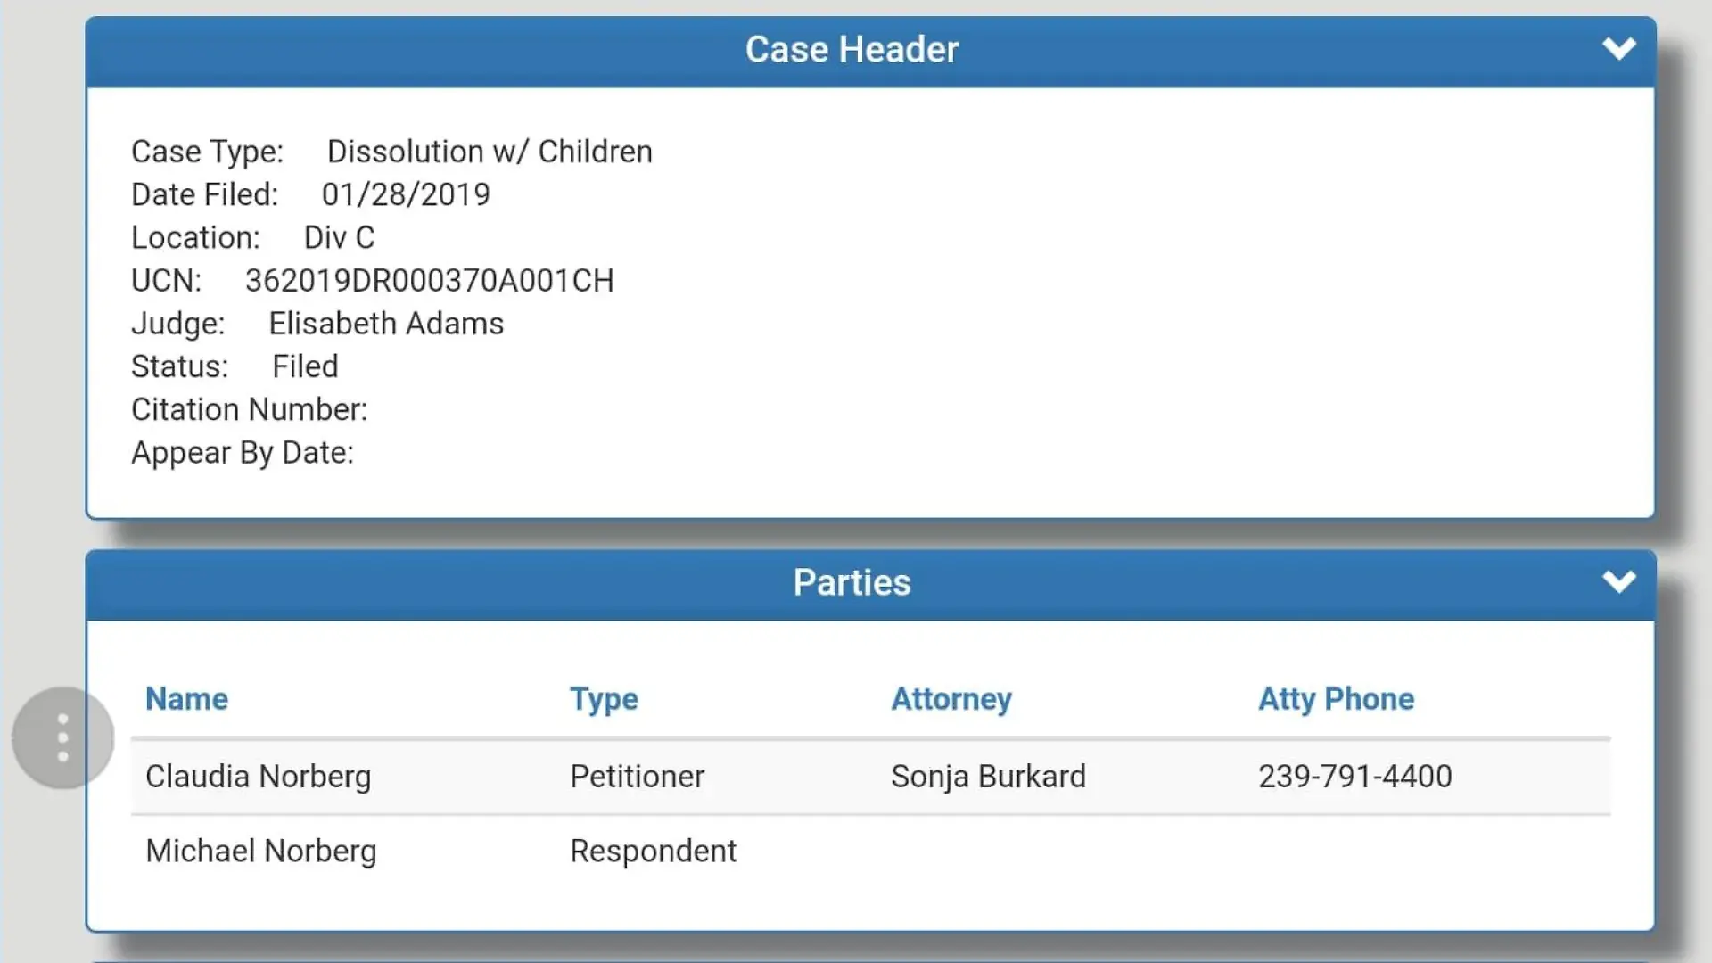Select the Claudia Norberg party name
1712x963 pixels.
tap(258, 777)
